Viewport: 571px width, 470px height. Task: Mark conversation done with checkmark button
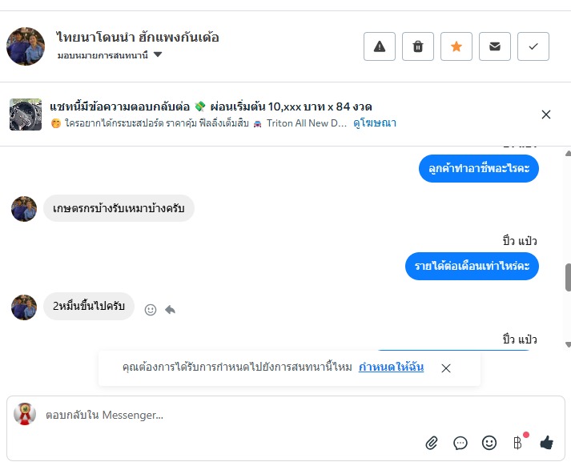click(533, 46)
